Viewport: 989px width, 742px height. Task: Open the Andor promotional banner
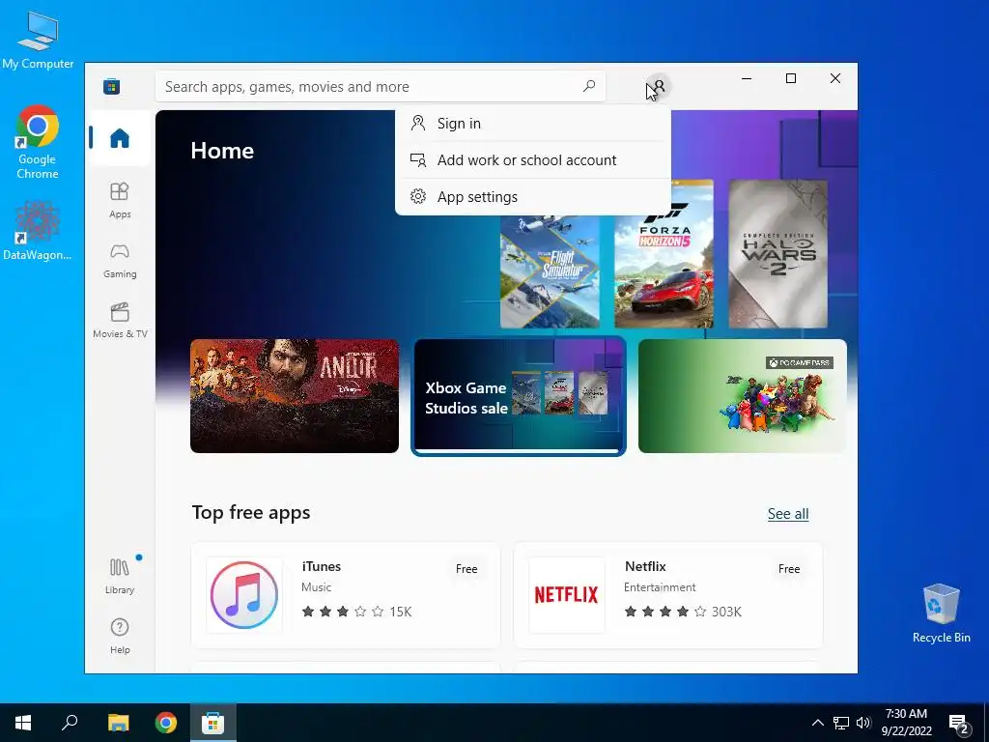coord(295,396)
